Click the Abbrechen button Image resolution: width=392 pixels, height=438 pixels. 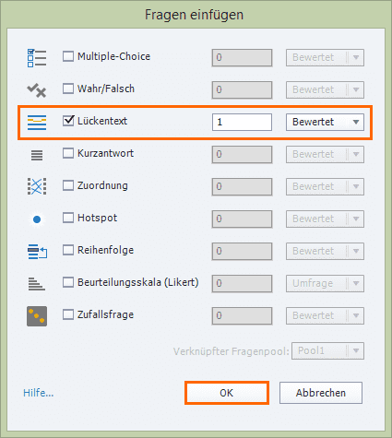pyautogui.click(x=321, y=393)
